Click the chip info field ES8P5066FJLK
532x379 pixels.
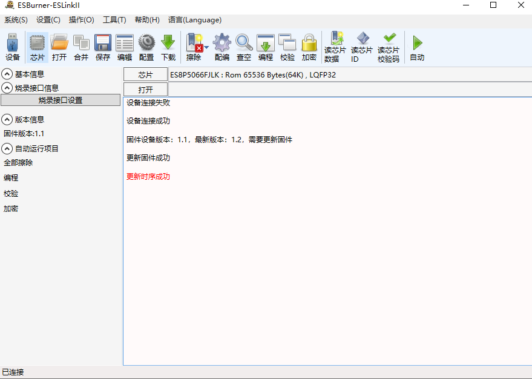tap(350, 74)
